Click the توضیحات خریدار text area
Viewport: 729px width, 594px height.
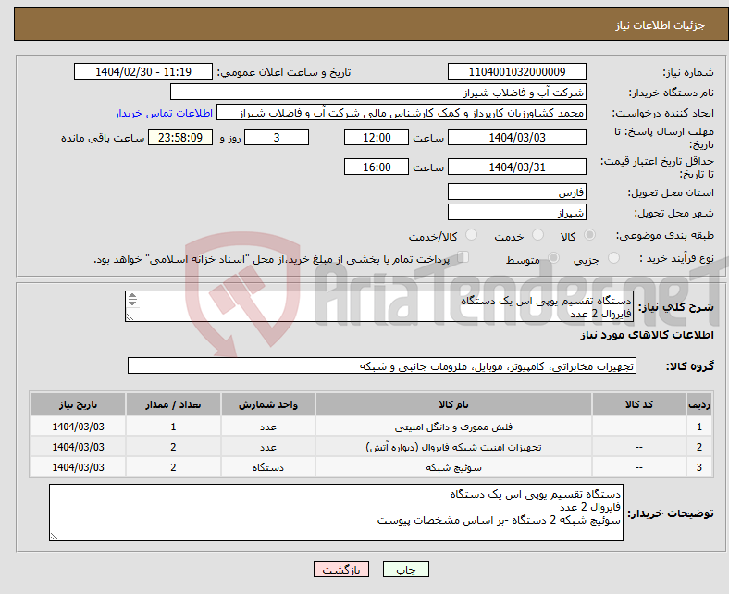[x=336, y=513]
